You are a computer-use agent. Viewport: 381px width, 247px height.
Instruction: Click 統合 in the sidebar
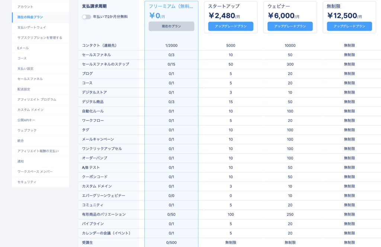[x=20, y=141]
